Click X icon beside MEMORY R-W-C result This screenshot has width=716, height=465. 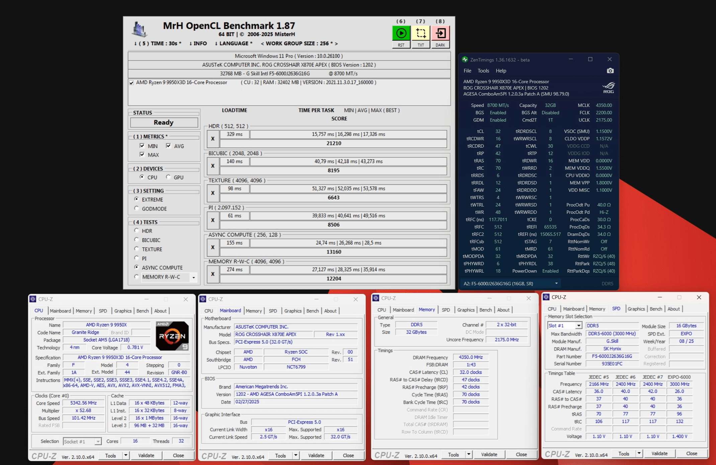pos(213,274)
